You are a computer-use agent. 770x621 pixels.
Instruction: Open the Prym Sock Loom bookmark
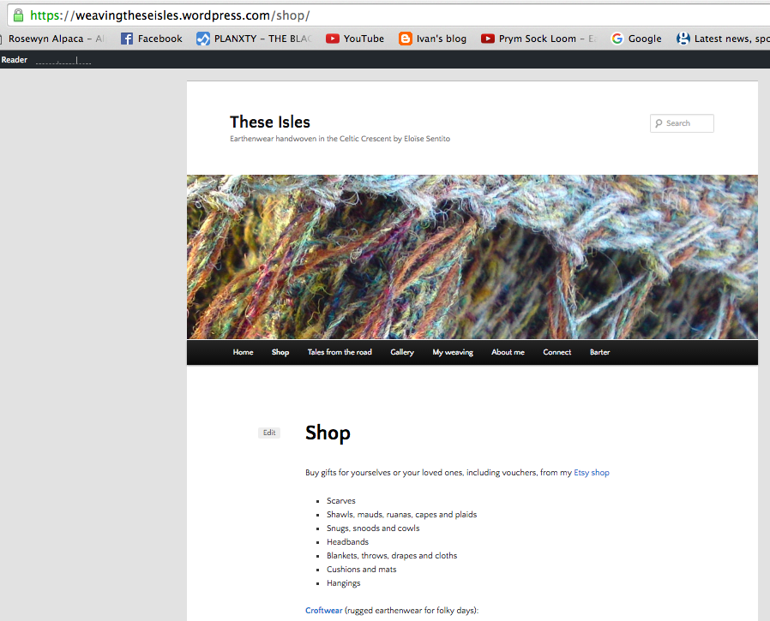[x=538, y=39]
